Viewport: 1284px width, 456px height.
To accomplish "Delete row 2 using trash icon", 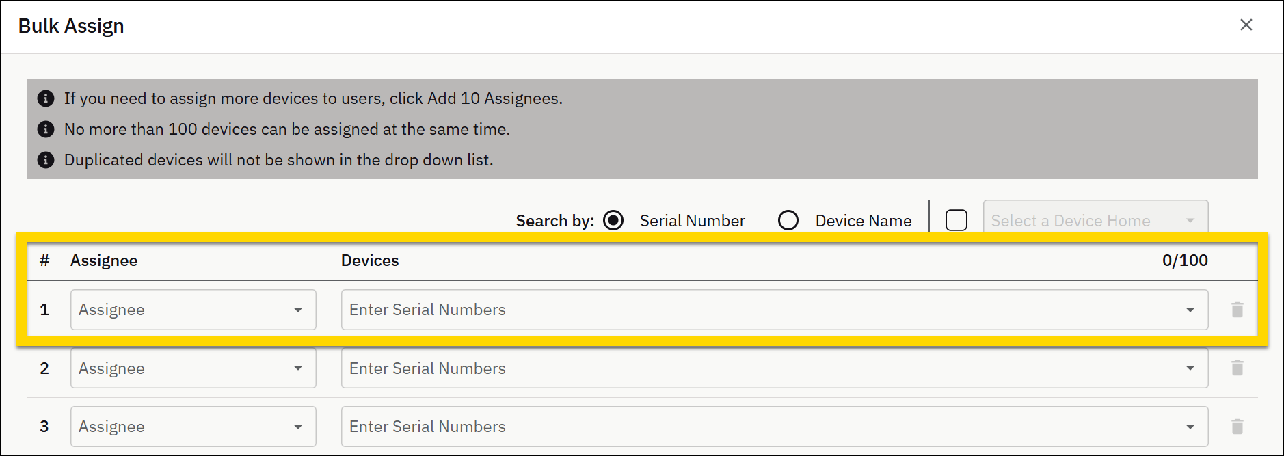I will [1237, 368].
